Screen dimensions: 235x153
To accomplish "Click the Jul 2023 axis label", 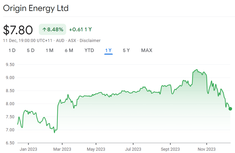I will (133, 149).
